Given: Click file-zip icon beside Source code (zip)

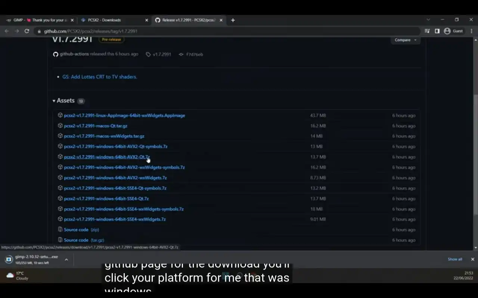Looking at the screenshot, I should tap(60, 229).
